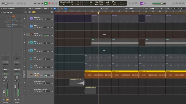This screenshot has width=186, height=104.
Task: Click the Stop transport button
Action: tap(42, 3)
